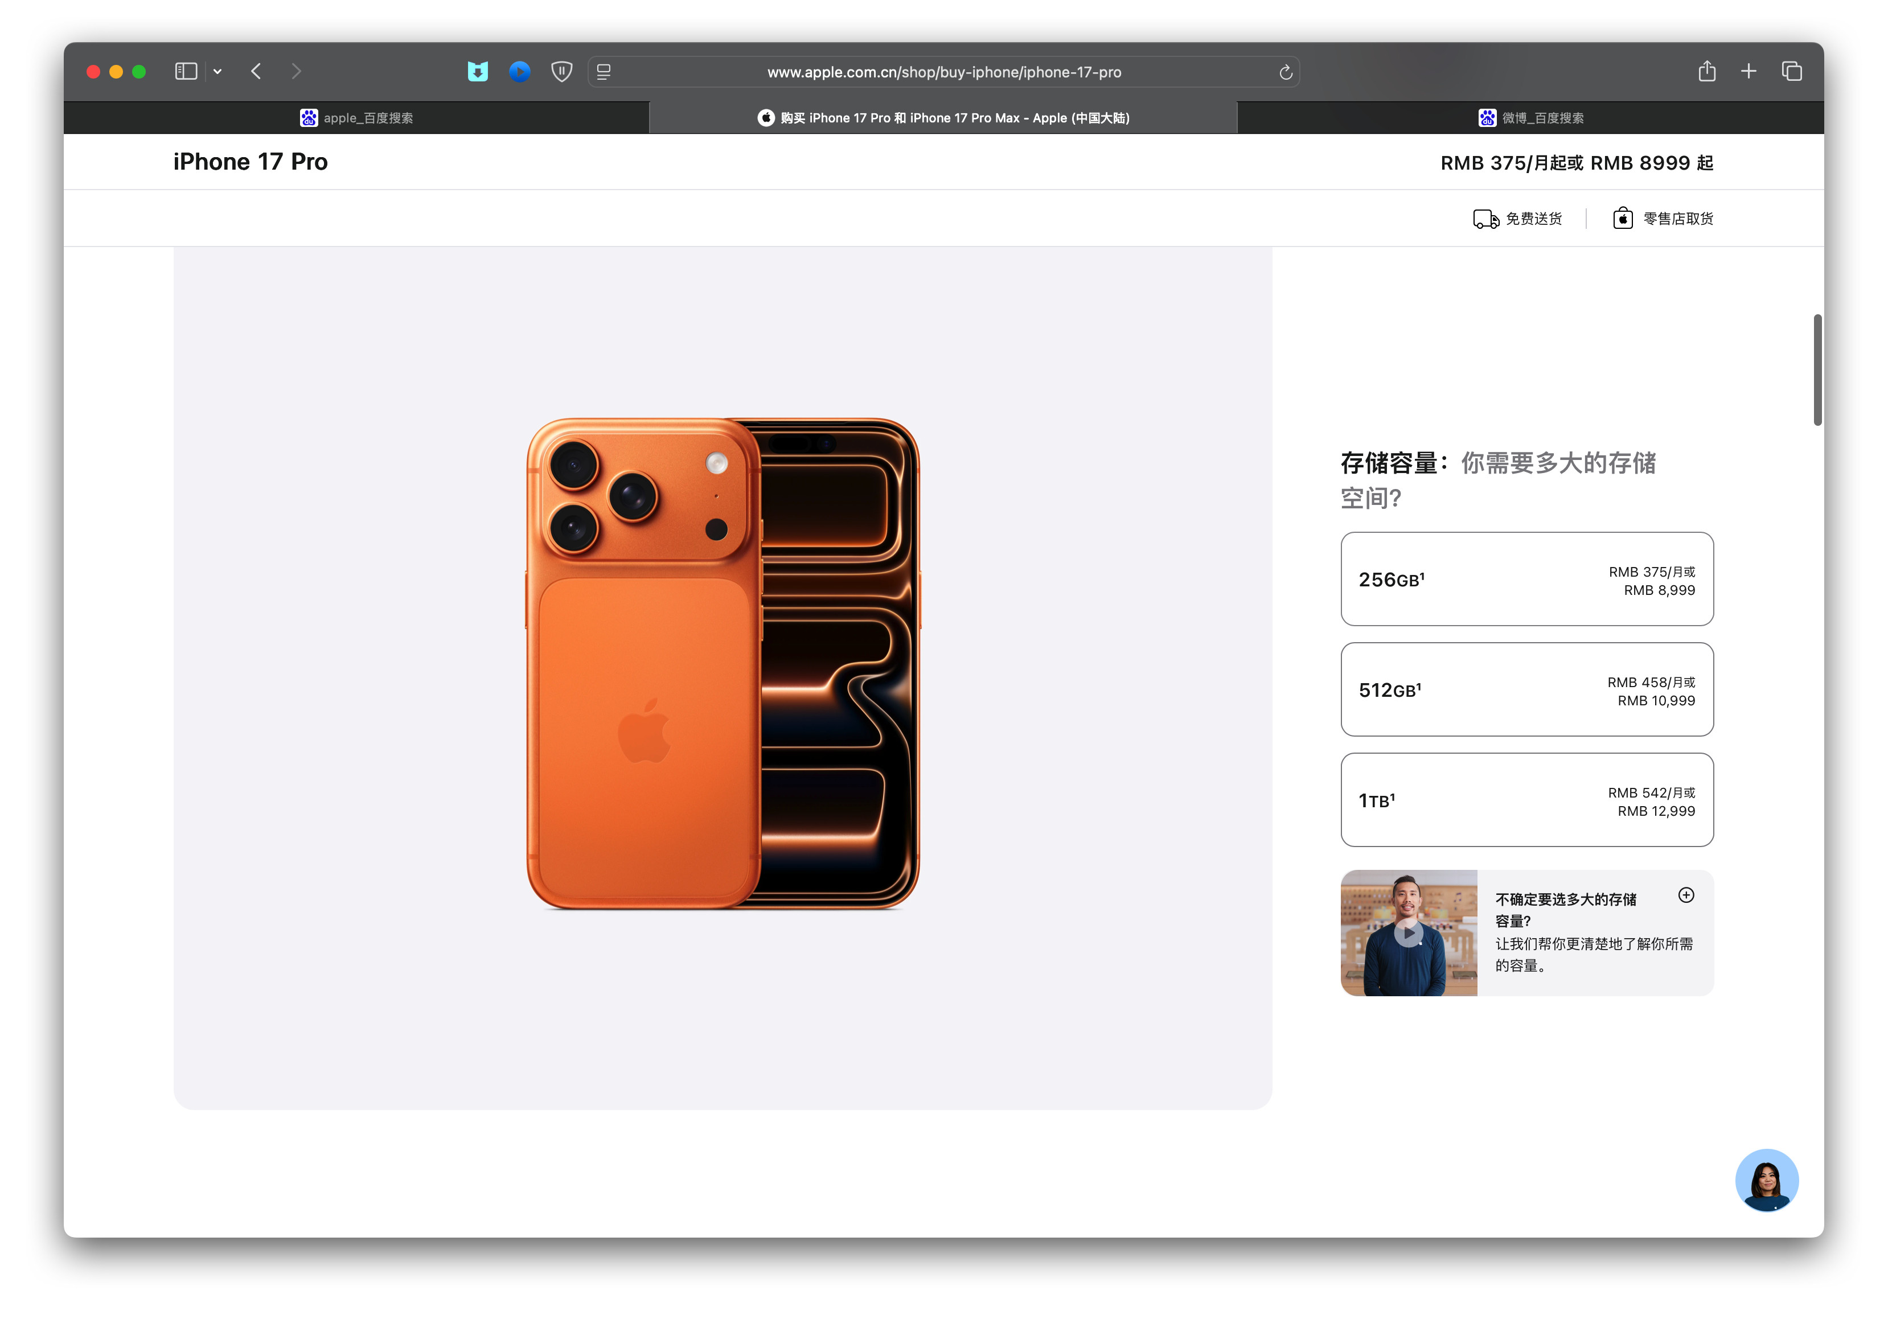Image resolution: width=1888 pixels, height=1323 pixels.
Task: Open chat with the specialist avatar button
Action: (1766, 1180)
